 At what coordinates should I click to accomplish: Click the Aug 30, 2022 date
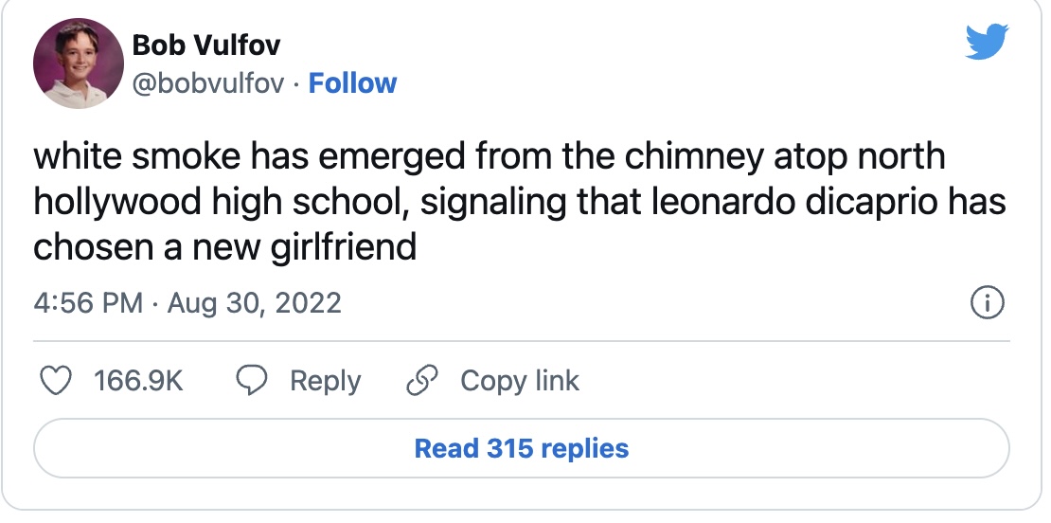[x=254, y=304]
